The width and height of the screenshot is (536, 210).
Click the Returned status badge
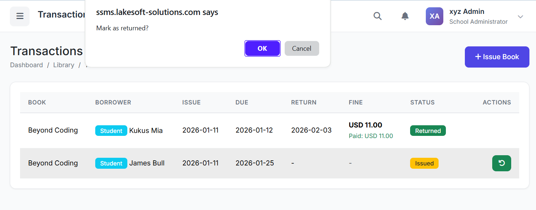[x=428, y=131]
